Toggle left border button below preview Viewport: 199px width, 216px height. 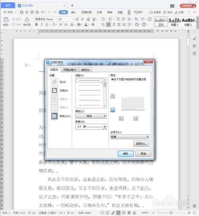coord(121,118)
